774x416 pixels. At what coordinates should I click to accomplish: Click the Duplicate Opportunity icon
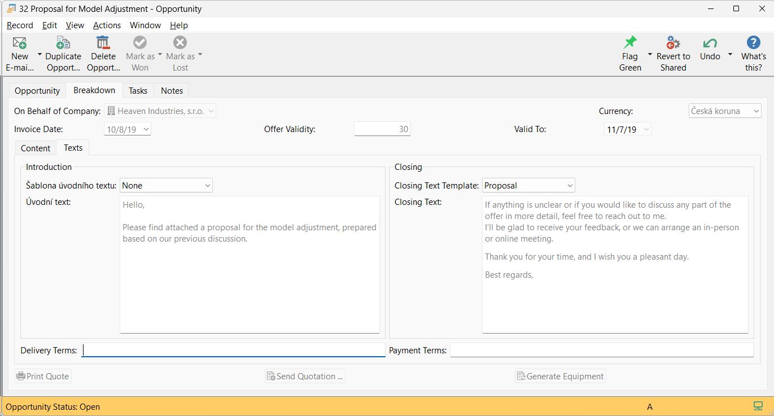click(x=63, y=43)
